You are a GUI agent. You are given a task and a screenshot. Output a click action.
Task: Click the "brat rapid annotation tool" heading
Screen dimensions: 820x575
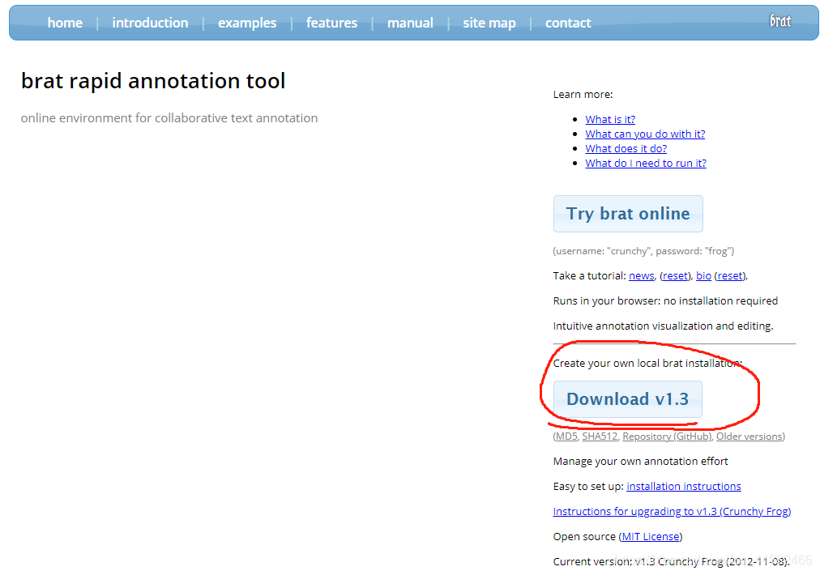tap(153, 81)
